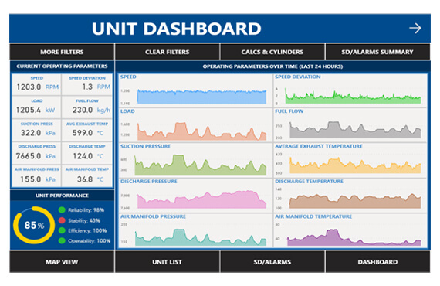Viewport: 440px width, 286px height.
Task: Click UNIT DASHBOARD title
Action: point(177,29)
